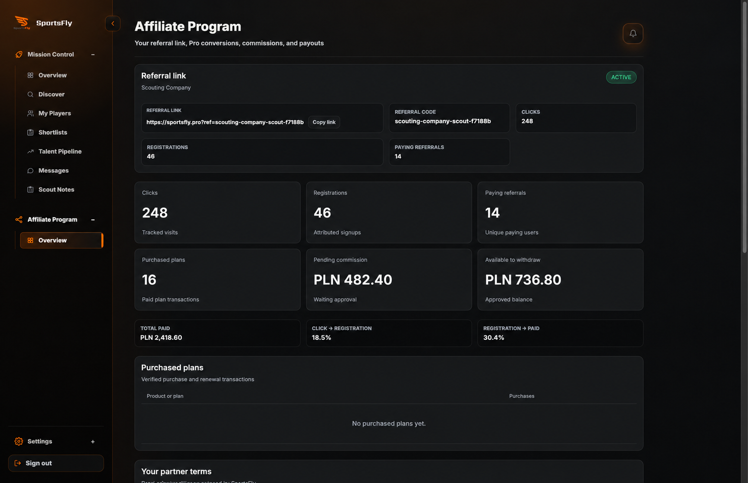The width and height of the screenshot is (748, 483).
Task: Collapse Affiliate Program section with minus
Action: [93, 220]
